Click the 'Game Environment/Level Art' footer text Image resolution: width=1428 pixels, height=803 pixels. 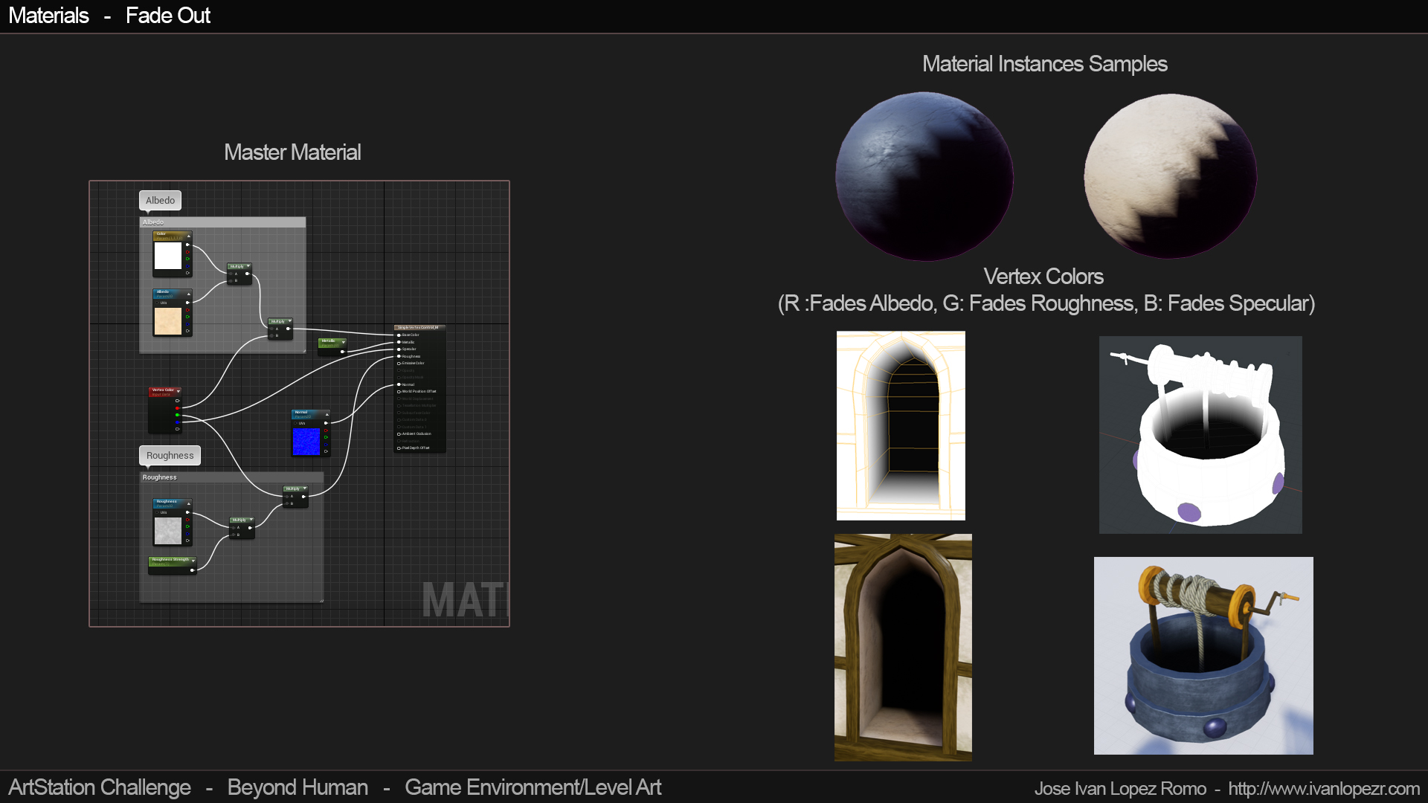(533, 787)
